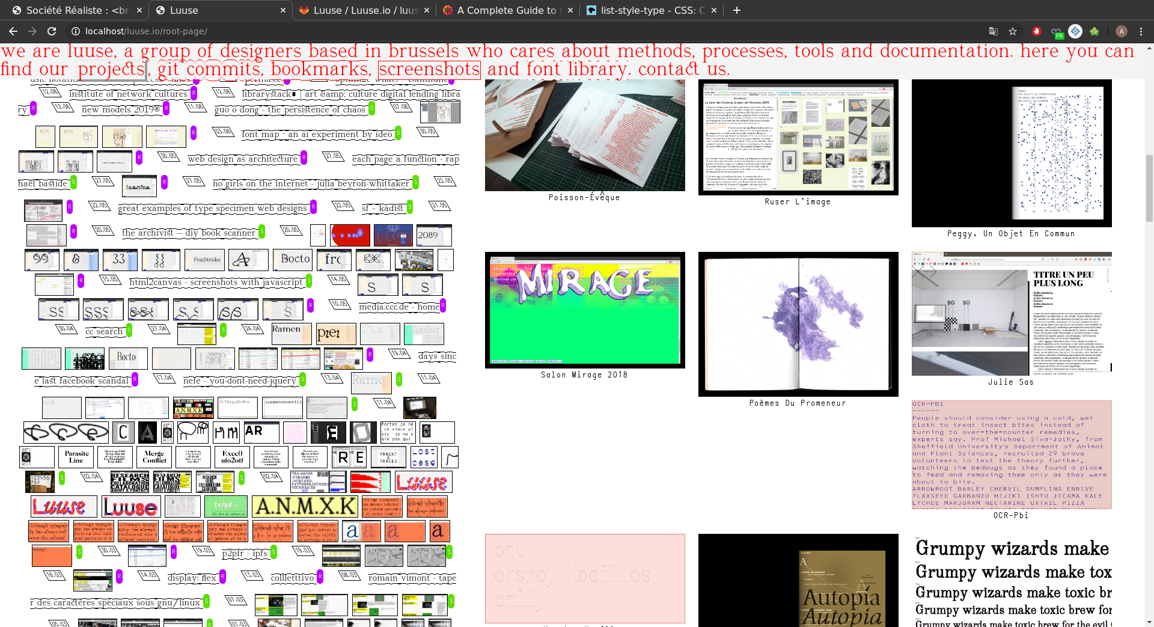Click the profile avatar labeled A
1154x627 pixels.
[1121, 31]
